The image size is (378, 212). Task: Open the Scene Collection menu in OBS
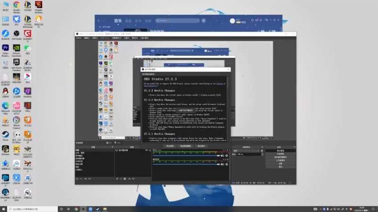116,38
